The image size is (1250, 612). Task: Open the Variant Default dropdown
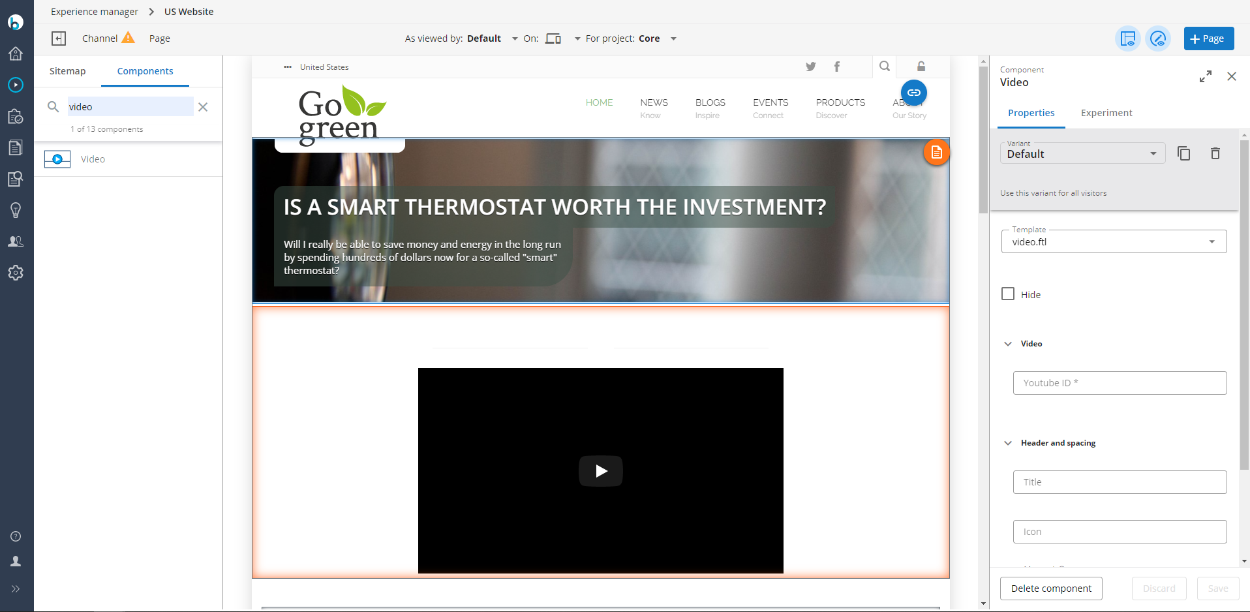point(1082,154)
